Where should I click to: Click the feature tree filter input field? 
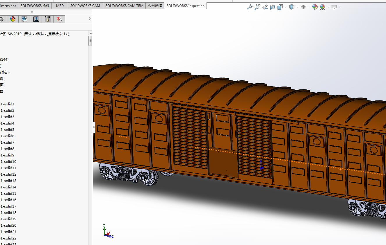coord(45,27)
